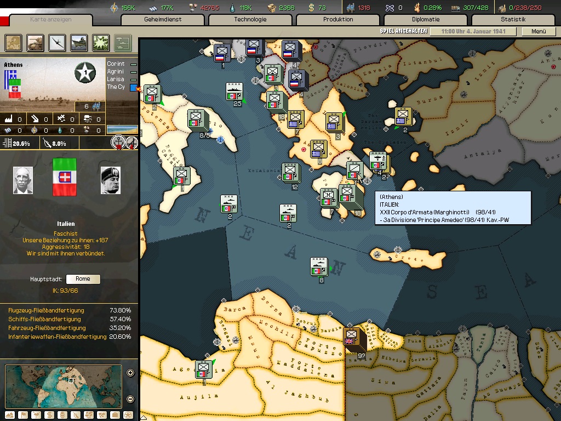
Task: Open the Technologie tab
Action: pos(250,20)
